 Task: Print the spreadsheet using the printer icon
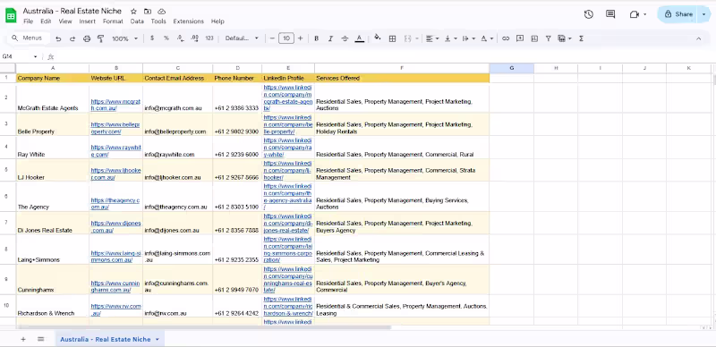coord(87,38)
